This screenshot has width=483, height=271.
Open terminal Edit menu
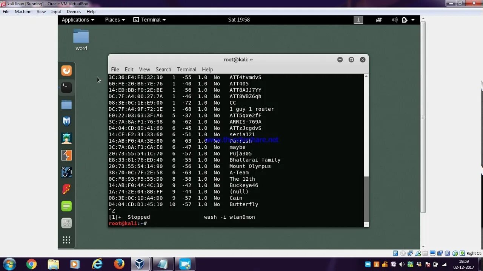129,69
